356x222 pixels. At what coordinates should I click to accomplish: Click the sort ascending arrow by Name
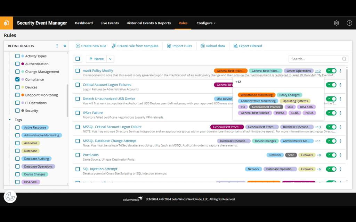point(91,59)
